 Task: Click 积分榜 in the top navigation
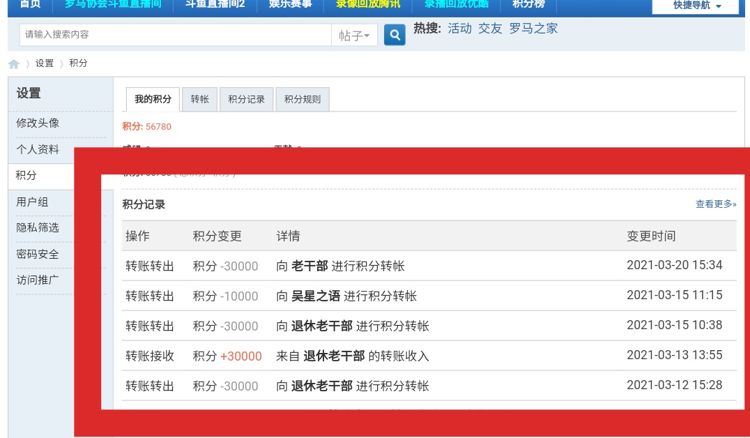(528, 5)
